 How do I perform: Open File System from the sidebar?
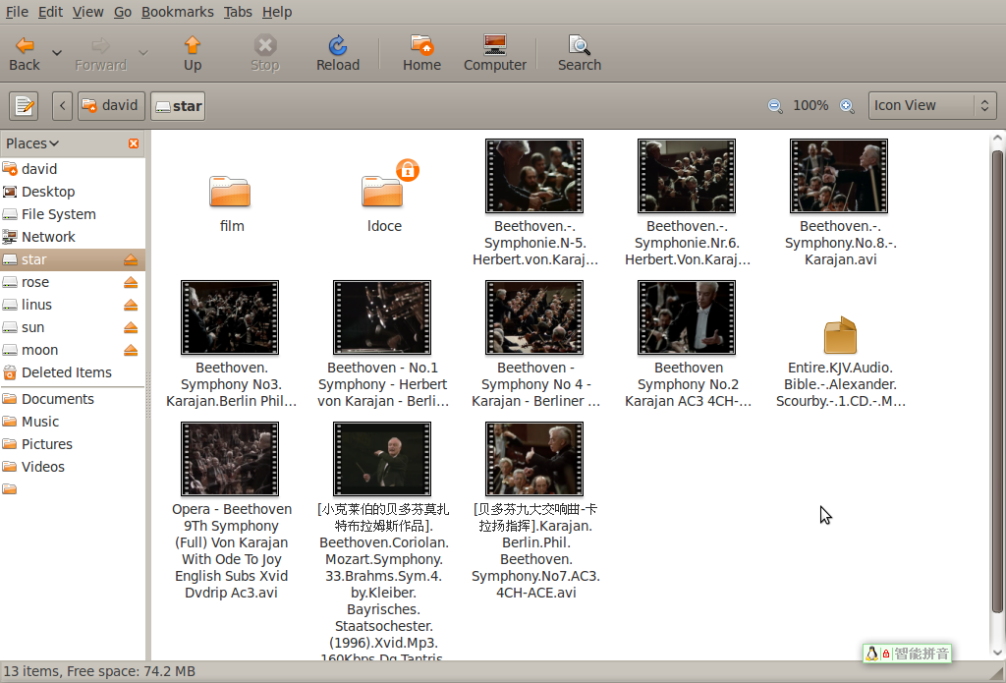point(73,214)
